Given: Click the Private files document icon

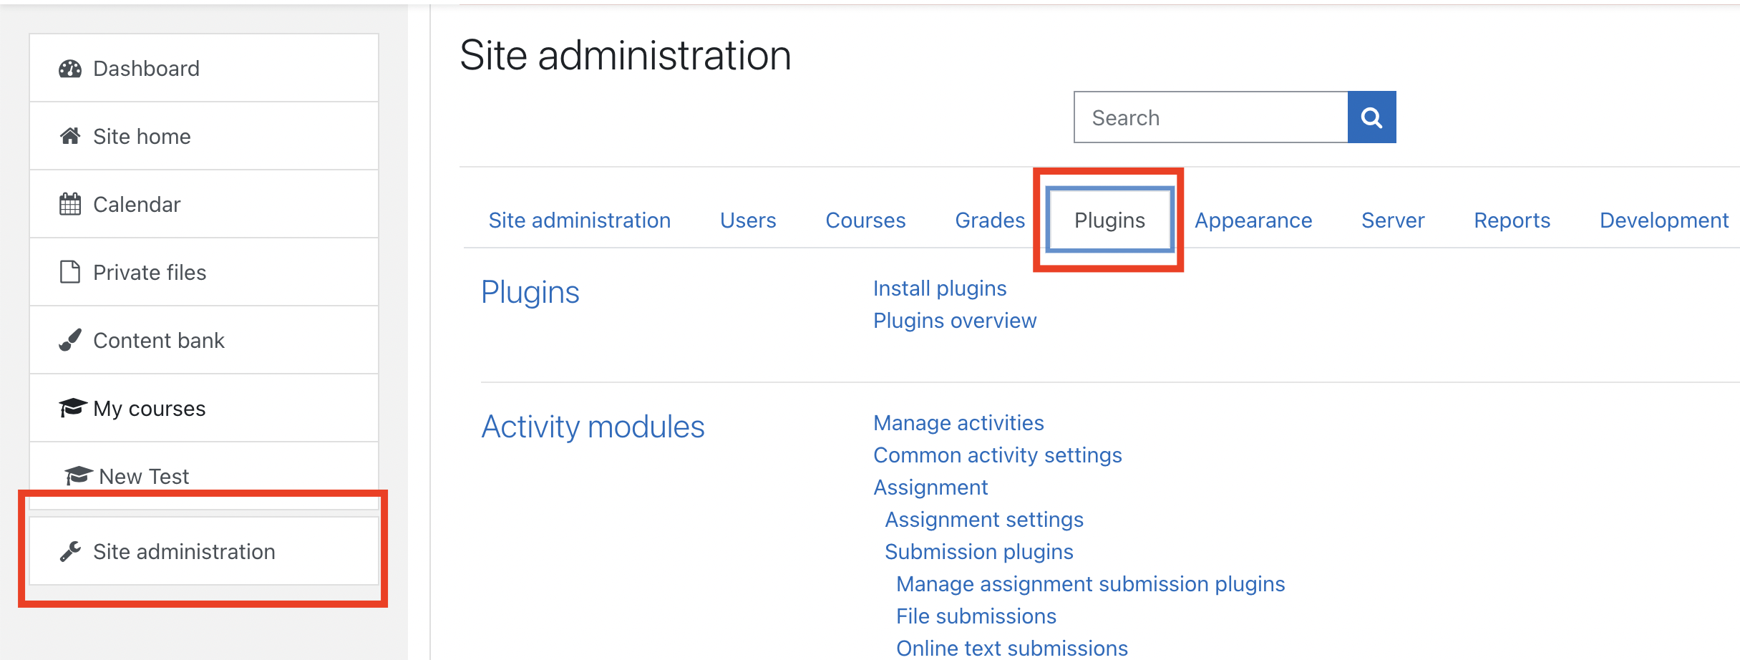Looking at the screenshot, I should [x=70, y=272].
